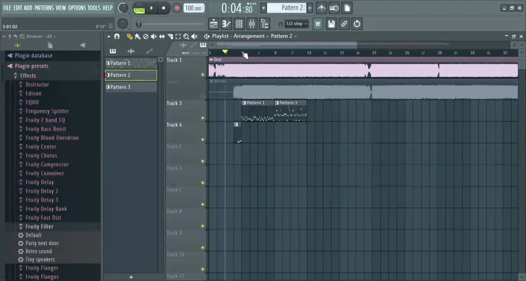Open the content library cart icon
The image size is (526, 281).
click(x=318, y=24)
